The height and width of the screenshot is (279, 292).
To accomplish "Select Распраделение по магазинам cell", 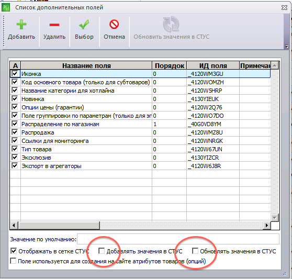I will (x=86, y=124).
